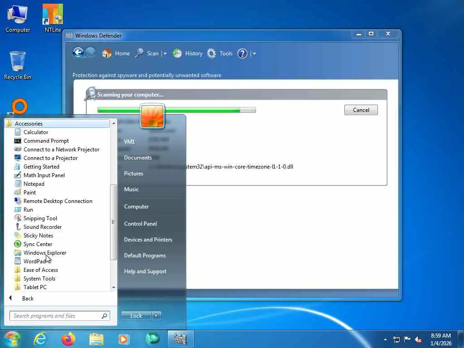Open Music from Start menu
Screen dimensions: 464x348
(131, 189)
